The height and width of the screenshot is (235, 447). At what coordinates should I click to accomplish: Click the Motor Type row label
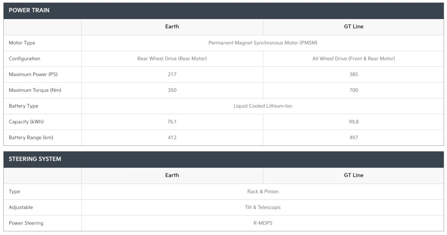(x=22, y=43)
